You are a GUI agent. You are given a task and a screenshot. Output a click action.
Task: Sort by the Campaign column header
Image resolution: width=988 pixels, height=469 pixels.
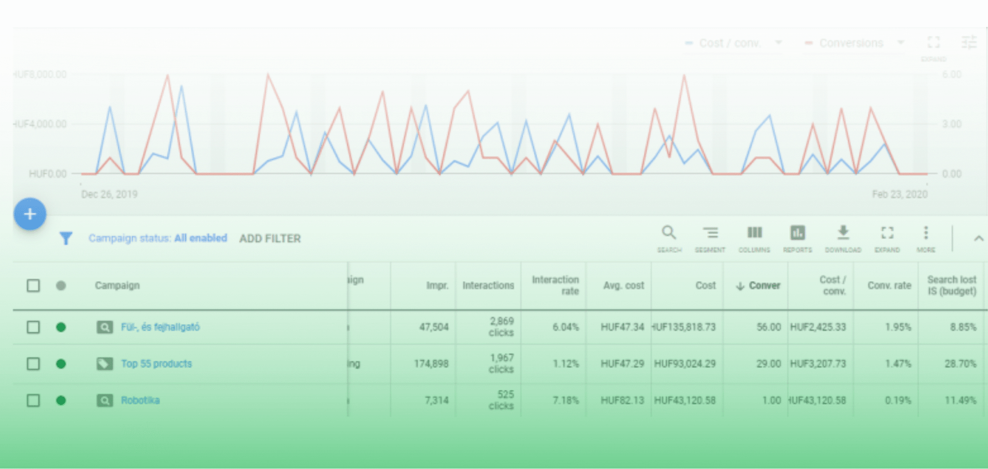[x=117, y=286]
